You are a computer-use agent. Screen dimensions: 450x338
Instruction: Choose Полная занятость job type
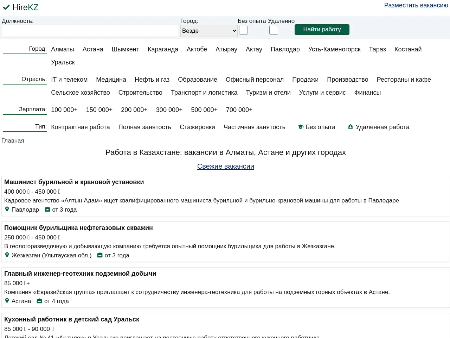tap(145, 127)
